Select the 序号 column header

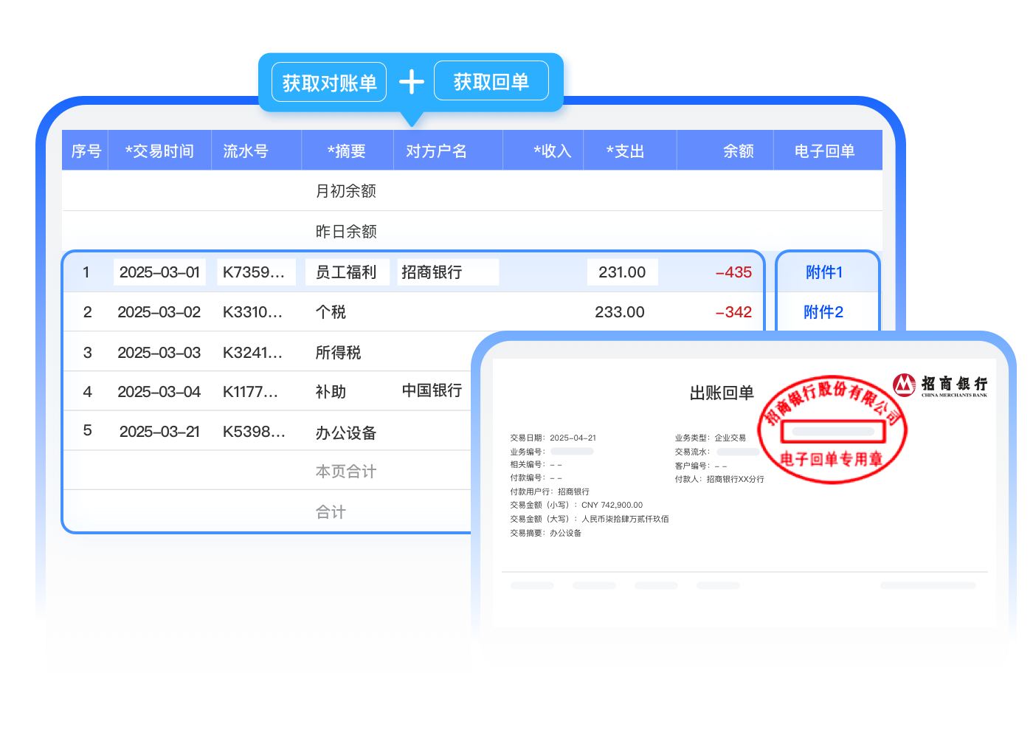pos(86,151)
